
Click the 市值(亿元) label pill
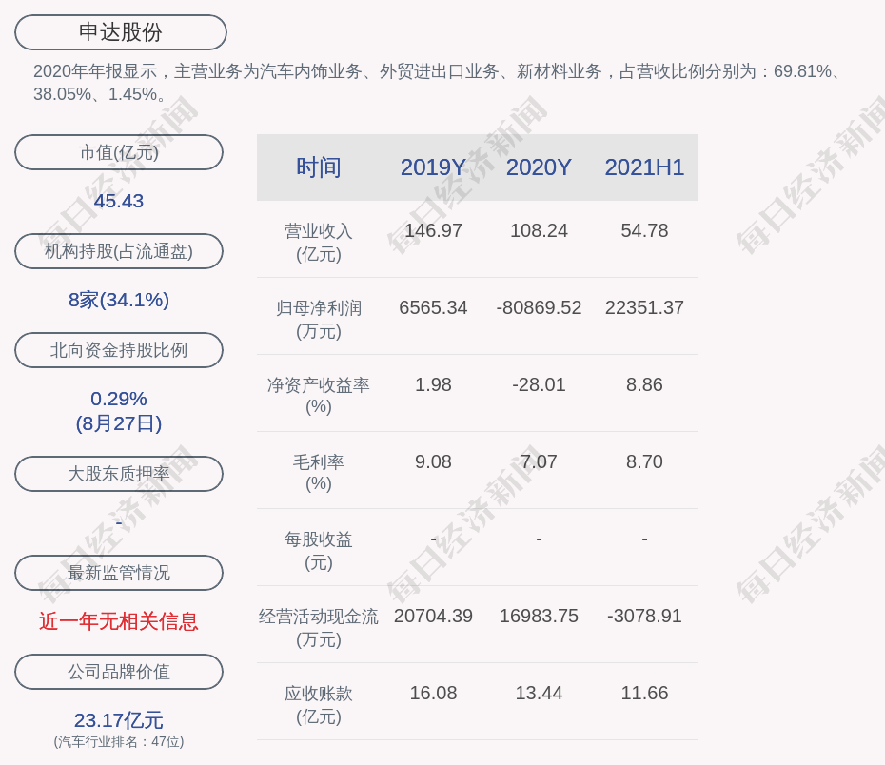pos(119,152)
